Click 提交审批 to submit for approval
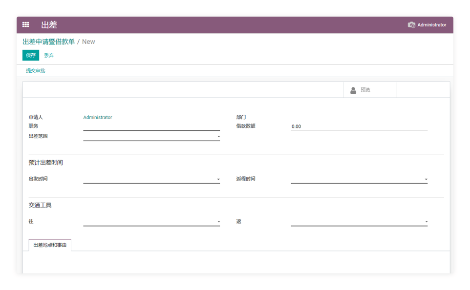Screen dimensions: 470x290 (36, 71)
